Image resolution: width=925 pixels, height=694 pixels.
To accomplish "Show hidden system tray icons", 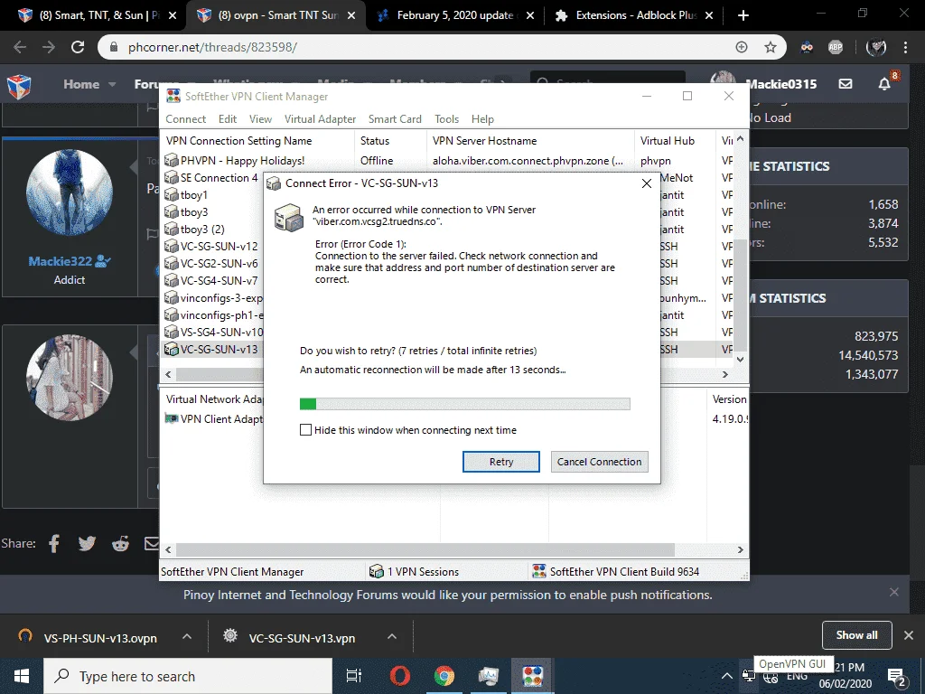I will coord(727,676).
